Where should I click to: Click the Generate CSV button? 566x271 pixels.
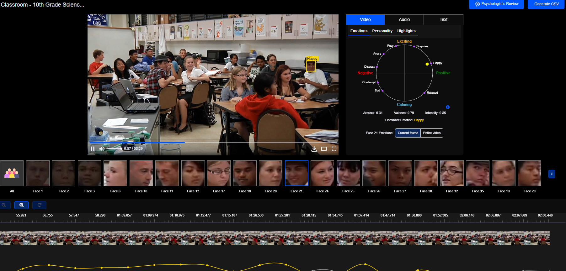pos(546,4)
